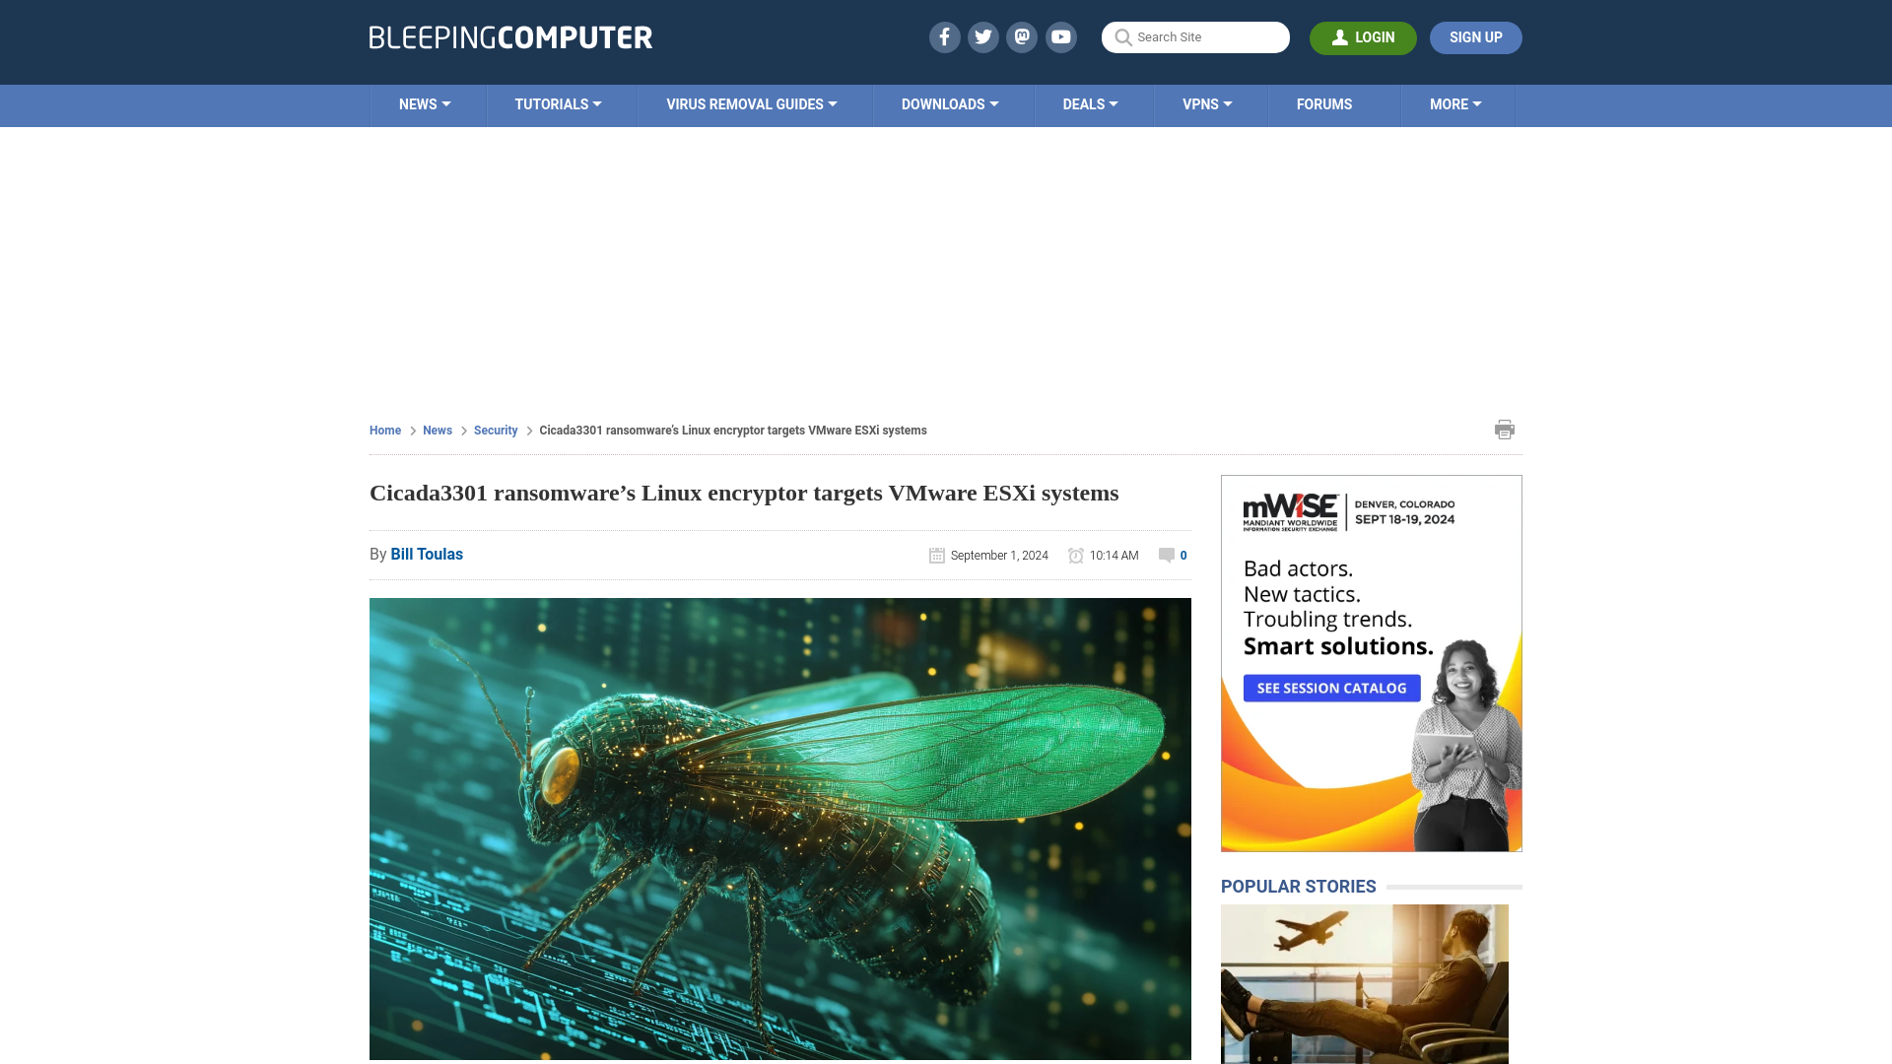The image size is (1892, 1064).
Task: Expand the VIRUS REMOVAL GUIDES dropdown
Action: point(751,105)
